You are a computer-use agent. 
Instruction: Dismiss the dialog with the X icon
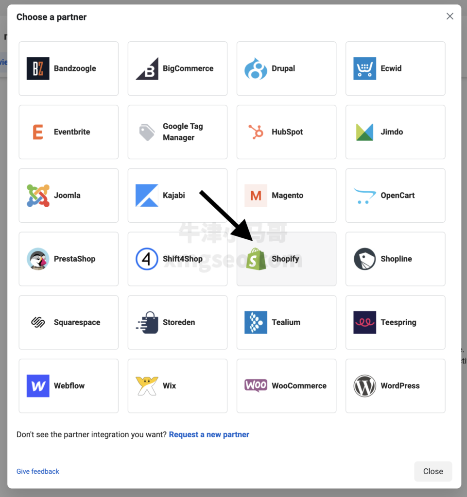point(450,16)
